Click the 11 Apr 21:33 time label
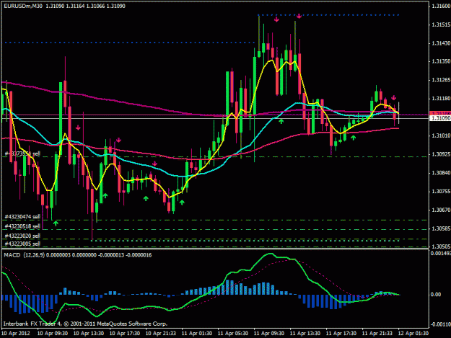The height and width of the screenshot is (338, 451). 377,333
